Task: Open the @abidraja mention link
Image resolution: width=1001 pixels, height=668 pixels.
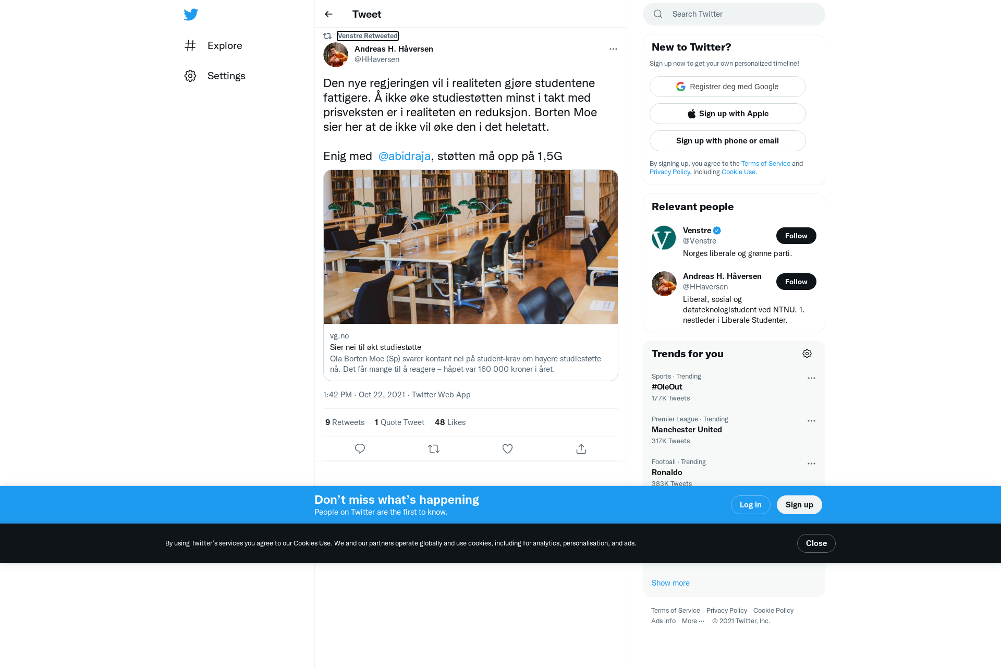Action: [405, 156]
